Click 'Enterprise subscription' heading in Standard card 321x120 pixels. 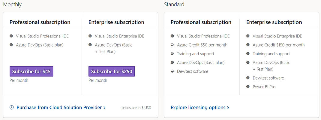coord(274,22)
